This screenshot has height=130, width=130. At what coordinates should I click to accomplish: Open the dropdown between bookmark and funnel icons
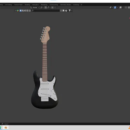coord(66,11)
